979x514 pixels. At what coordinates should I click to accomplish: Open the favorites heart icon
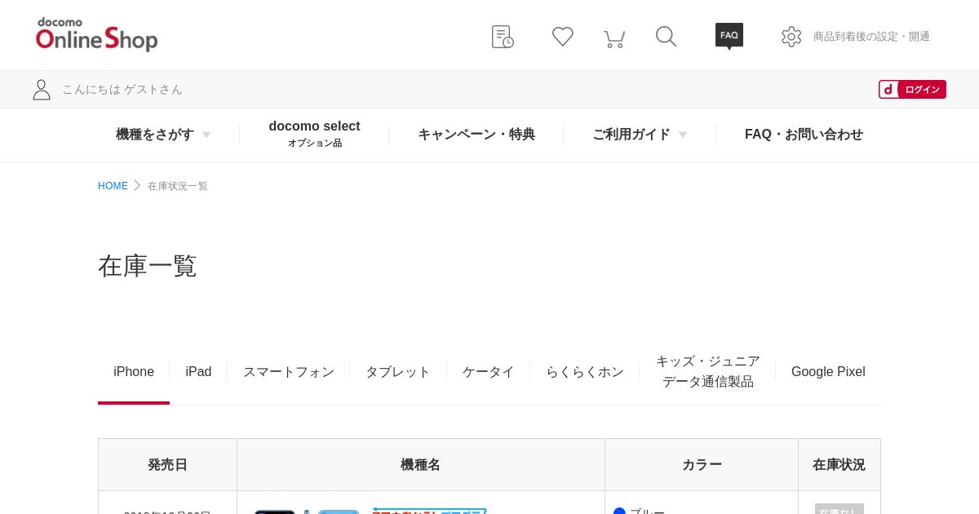coord(562,37)
